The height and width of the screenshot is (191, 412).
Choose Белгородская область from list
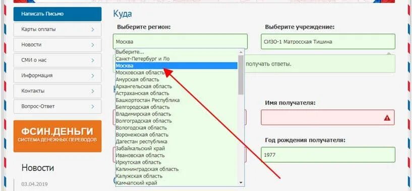176,107
